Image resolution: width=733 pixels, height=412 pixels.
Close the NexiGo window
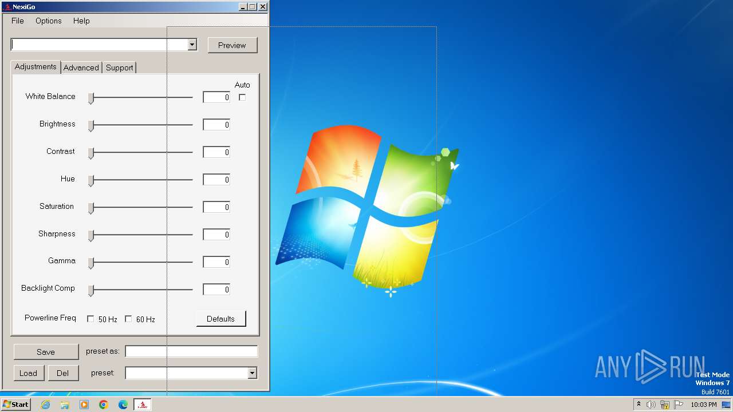tap(263, 7)
